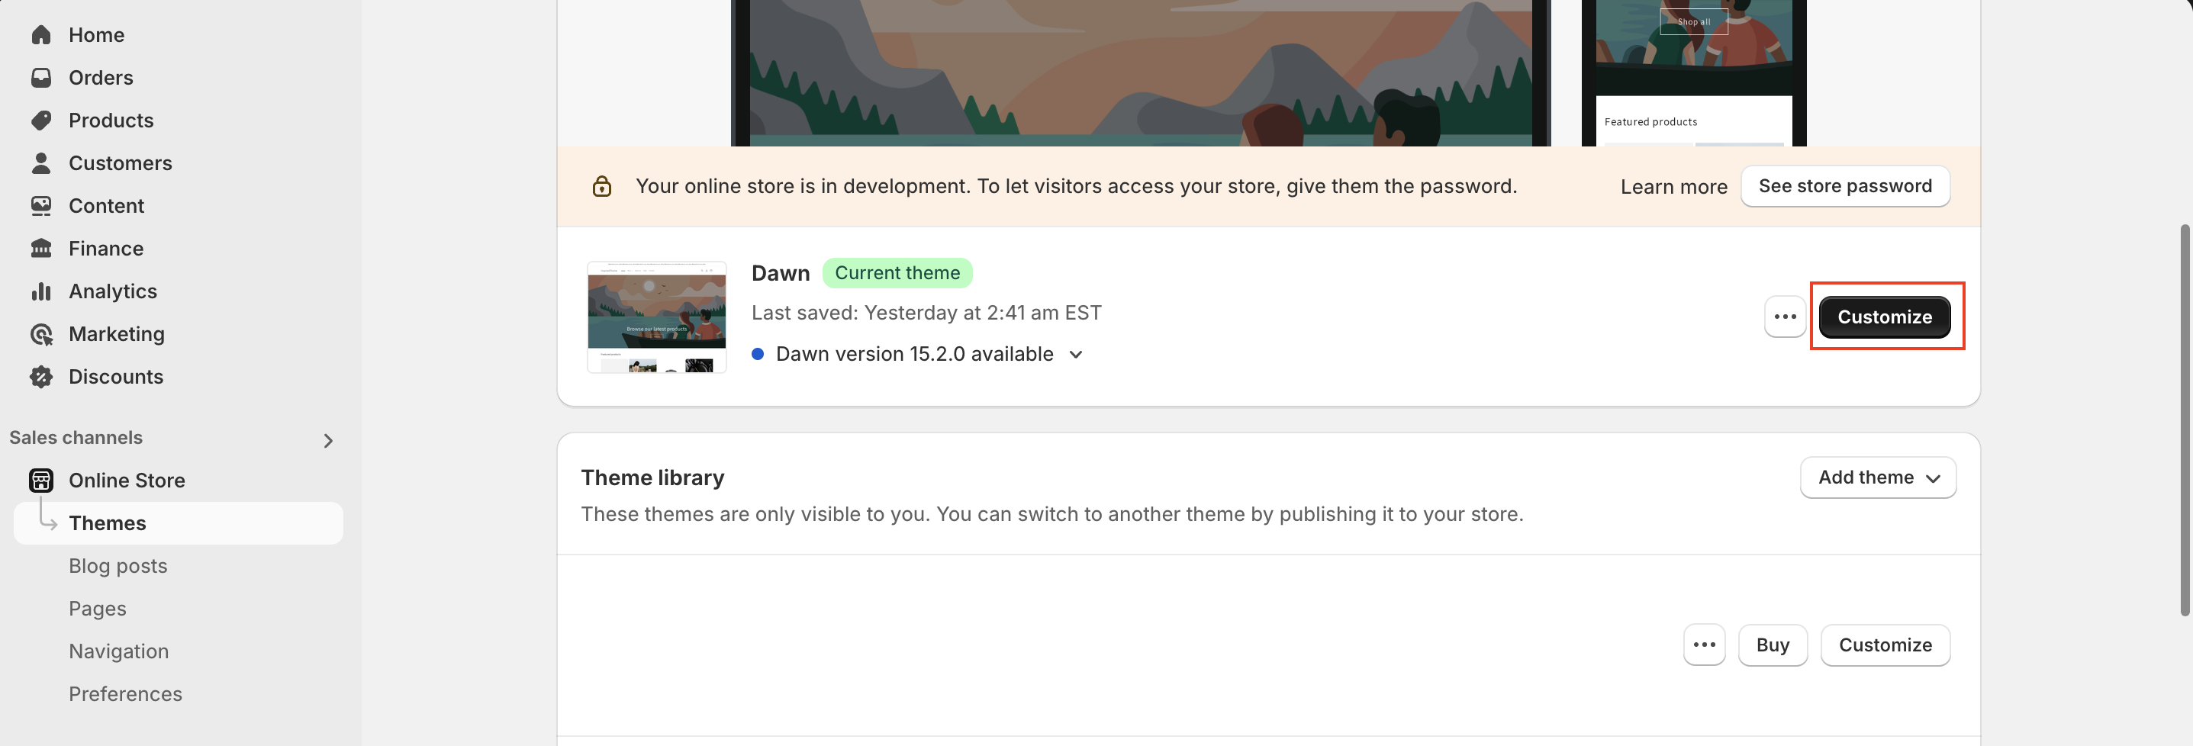The image size is (2193, 746).
Task: Expand the Sales channels section arrow
Action: (x=328, y=440)
